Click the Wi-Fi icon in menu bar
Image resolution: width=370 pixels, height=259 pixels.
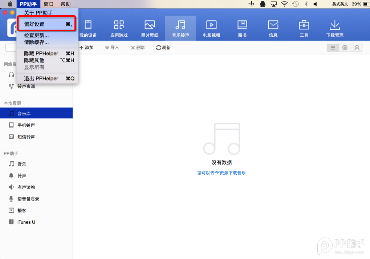[284, 4]
